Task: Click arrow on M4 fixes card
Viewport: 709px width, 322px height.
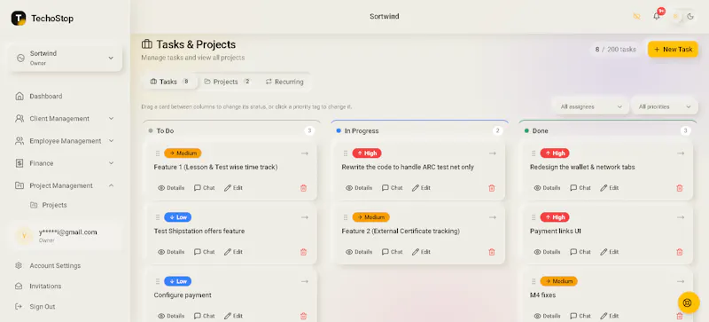Action: (681, 281)
